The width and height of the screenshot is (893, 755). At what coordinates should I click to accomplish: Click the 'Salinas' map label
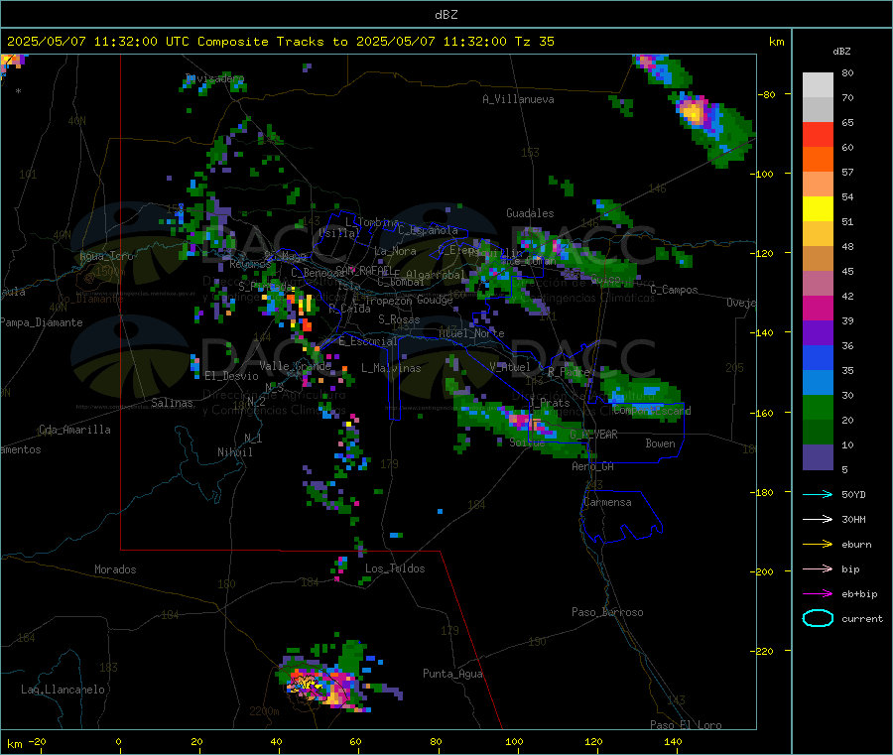(172, 403)
